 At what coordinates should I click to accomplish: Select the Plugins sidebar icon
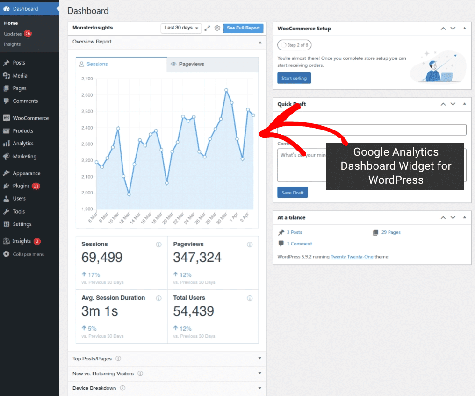pyautogui.click(x=7, y=186)
